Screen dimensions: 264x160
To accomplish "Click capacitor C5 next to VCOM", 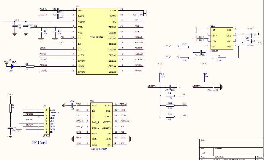I will (139, 15).
